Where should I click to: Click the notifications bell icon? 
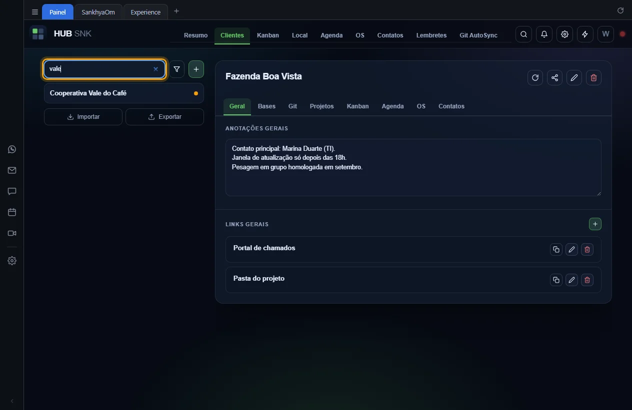coord(544,34)
